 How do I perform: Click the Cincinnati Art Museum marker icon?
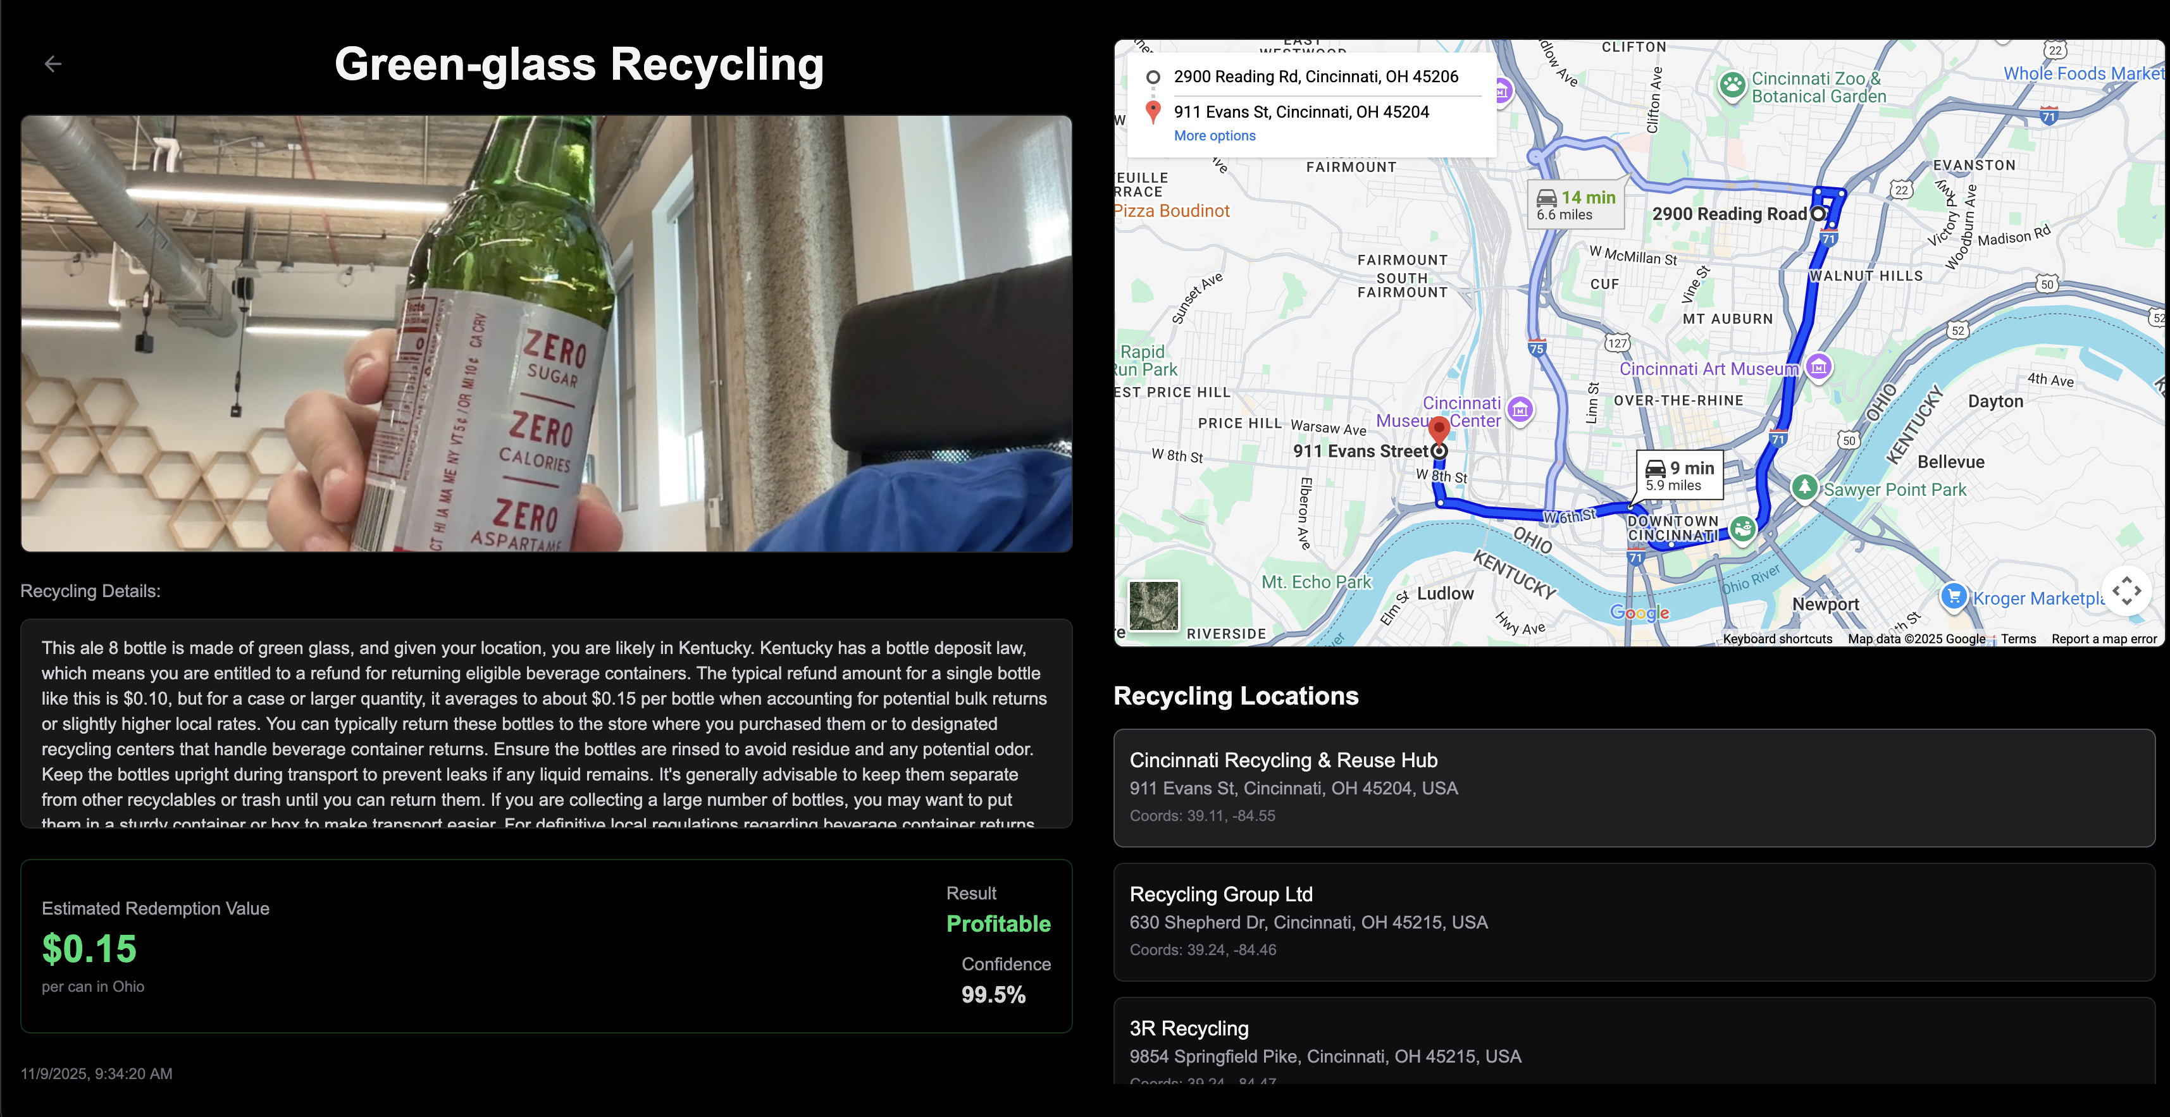click(1819, 367)
